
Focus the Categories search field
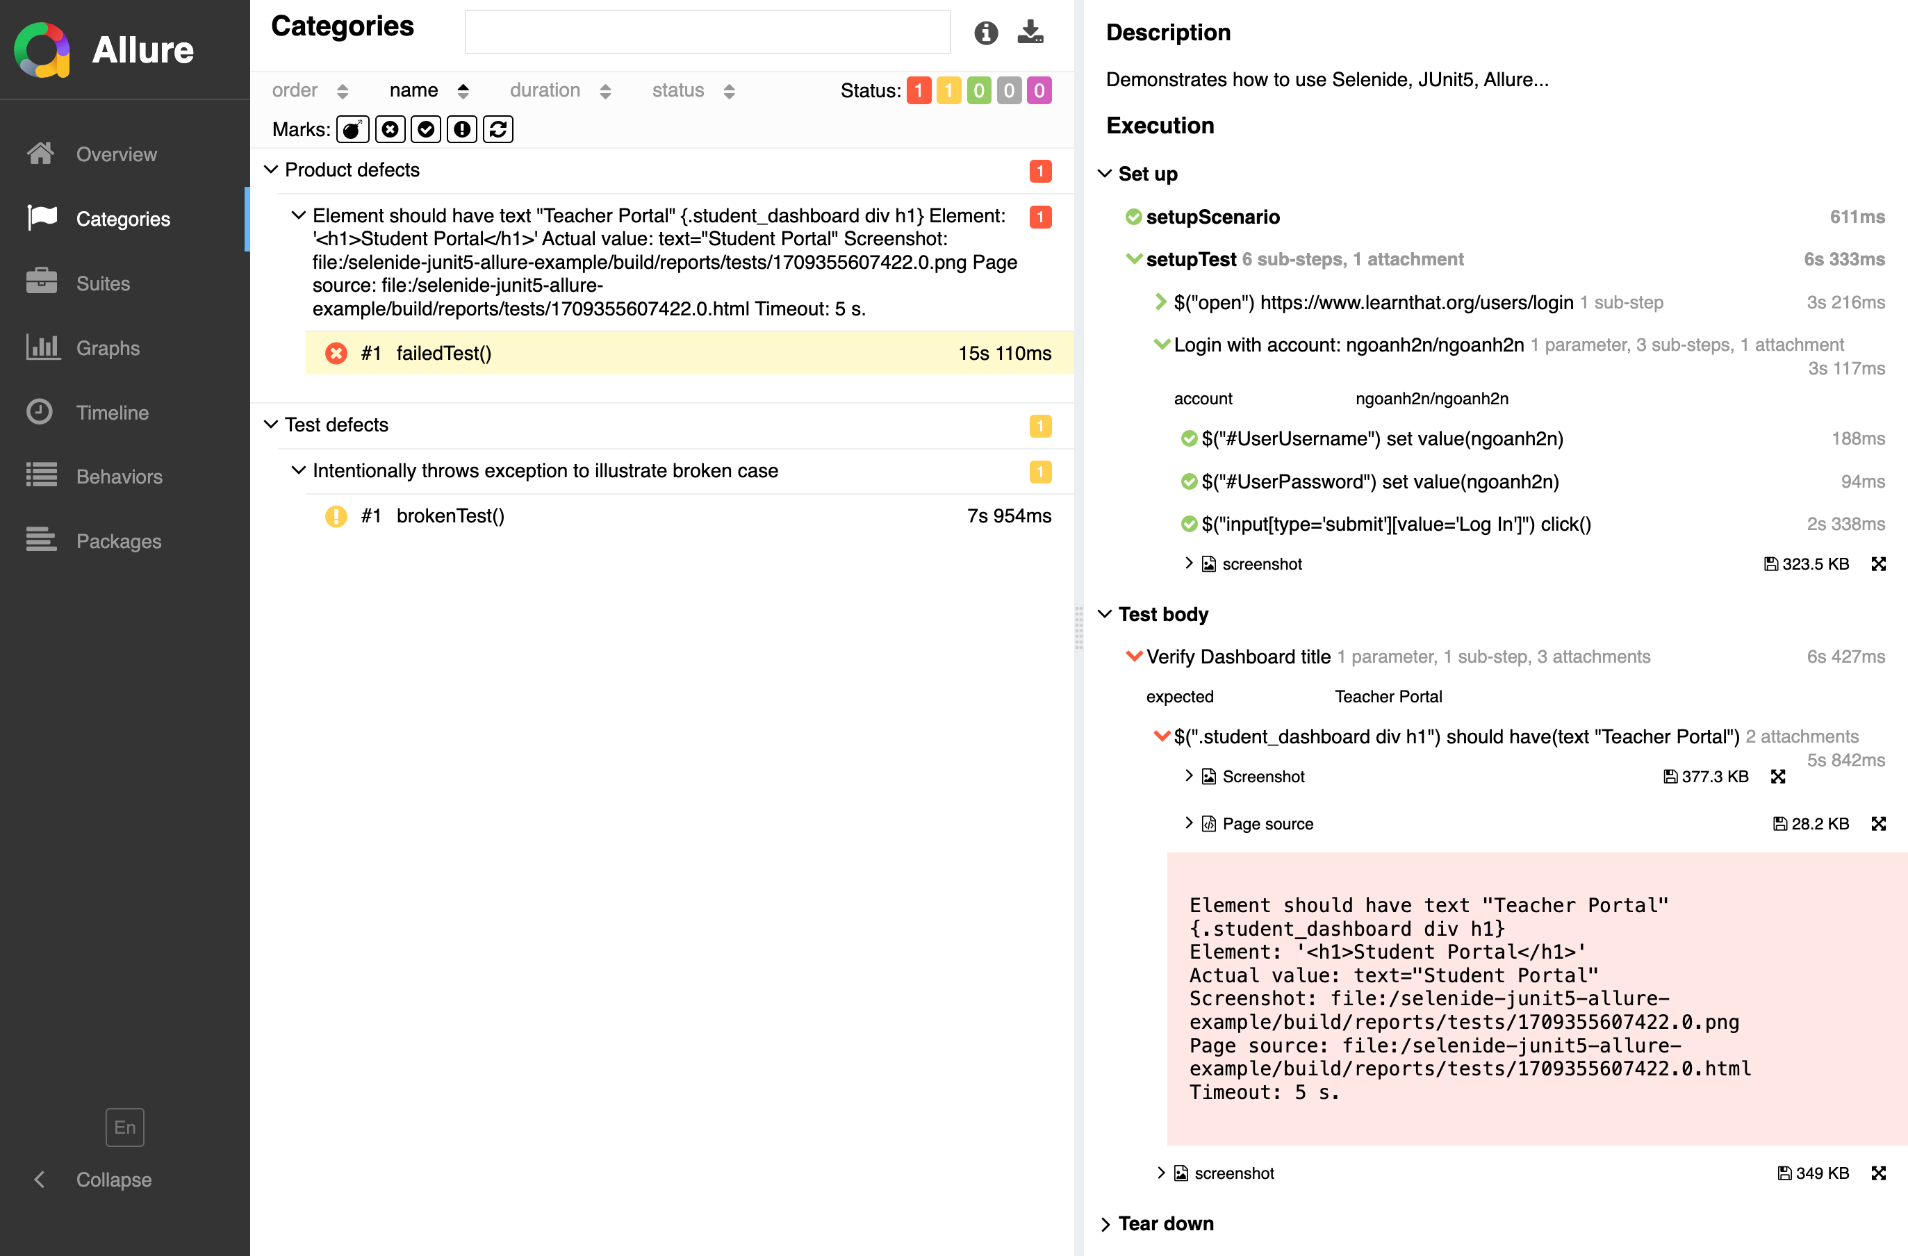coord(707,32)
